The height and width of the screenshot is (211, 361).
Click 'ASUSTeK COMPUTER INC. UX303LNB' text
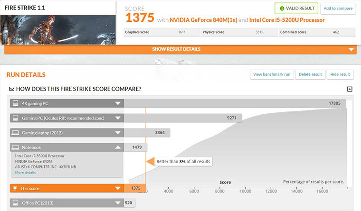45,167
